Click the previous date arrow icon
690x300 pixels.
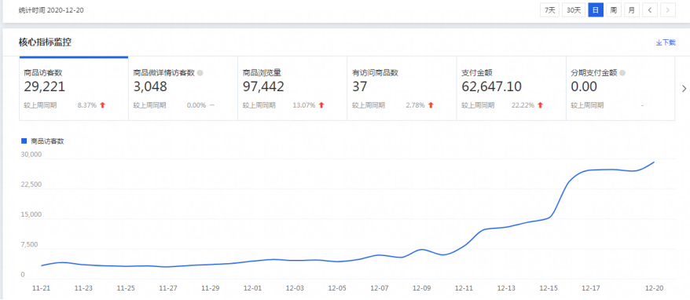650,10
